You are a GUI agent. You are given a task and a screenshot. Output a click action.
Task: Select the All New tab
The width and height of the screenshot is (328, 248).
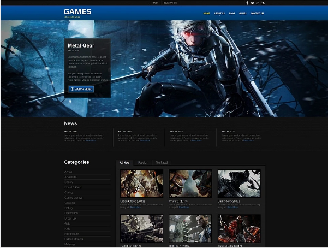pyautogui.click(x=124, y=163)
